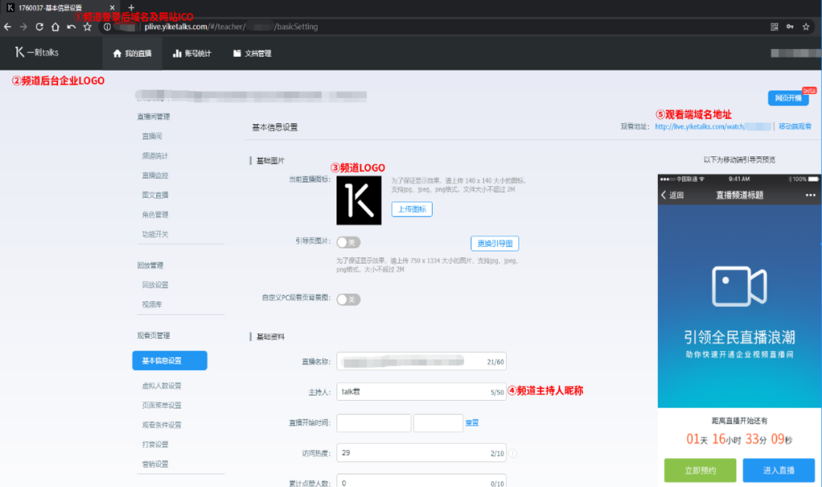Click the browser back arrow
This screenshot has width=822, height=487.
pyautogui.click(x=8, y=27)
